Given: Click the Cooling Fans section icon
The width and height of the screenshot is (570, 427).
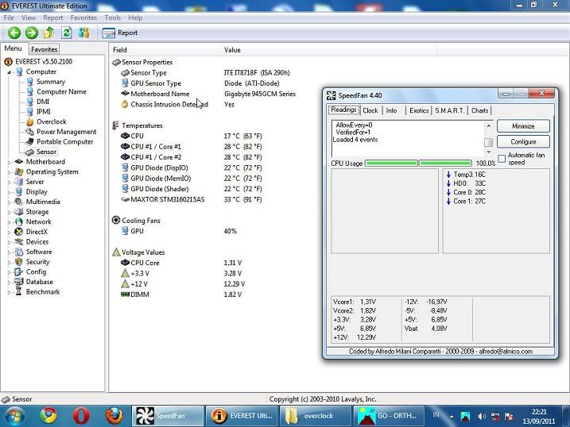Looking at the screenshot, I should (116, 220).
